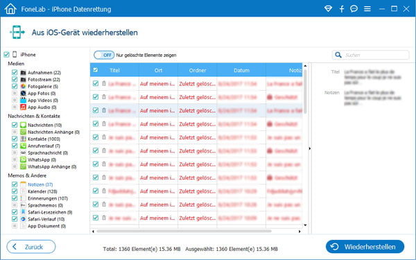The height and width of the screenshot is (260, 416).
Task: Uncheck the iPhone device checkbox
Action: pos(7,55)
